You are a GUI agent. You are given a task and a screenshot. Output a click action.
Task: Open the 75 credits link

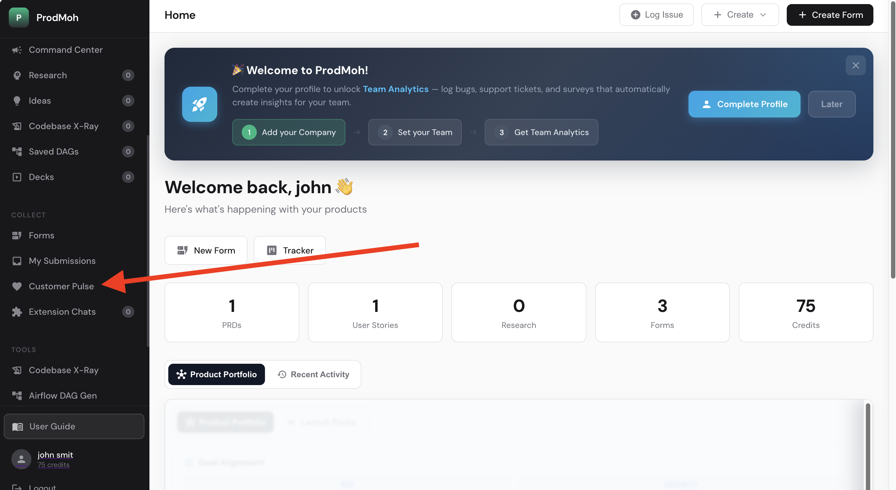point(54,464)
